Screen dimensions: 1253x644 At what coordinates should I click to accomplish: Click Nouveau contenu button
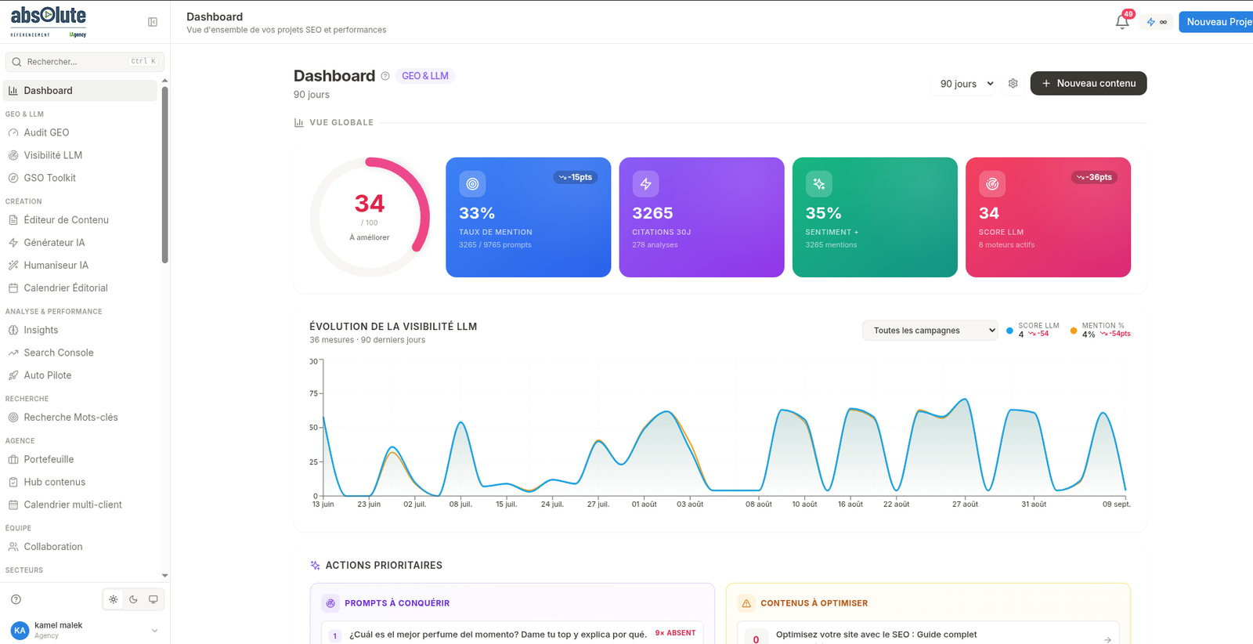(1089, 83)
